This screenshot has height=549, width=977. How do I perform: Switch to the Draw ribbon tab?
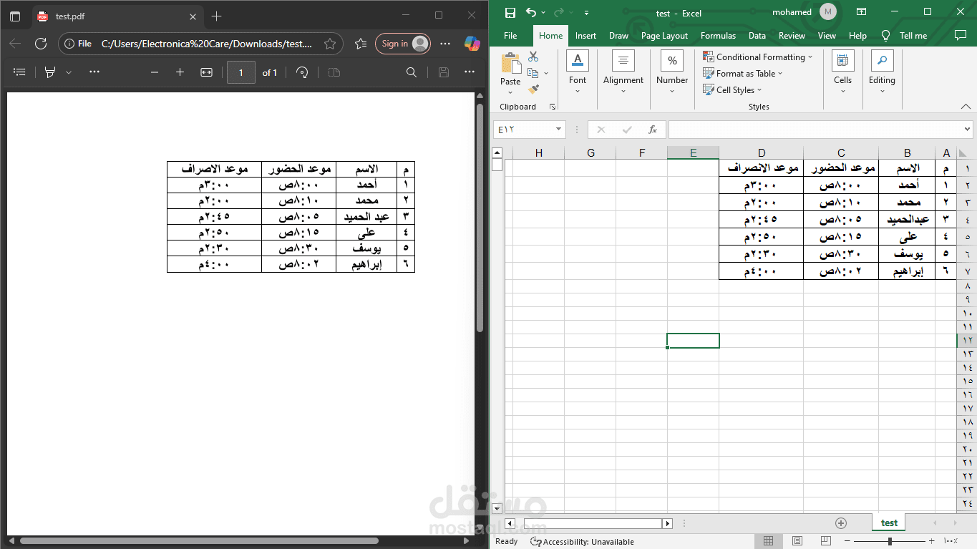[618, 36]
